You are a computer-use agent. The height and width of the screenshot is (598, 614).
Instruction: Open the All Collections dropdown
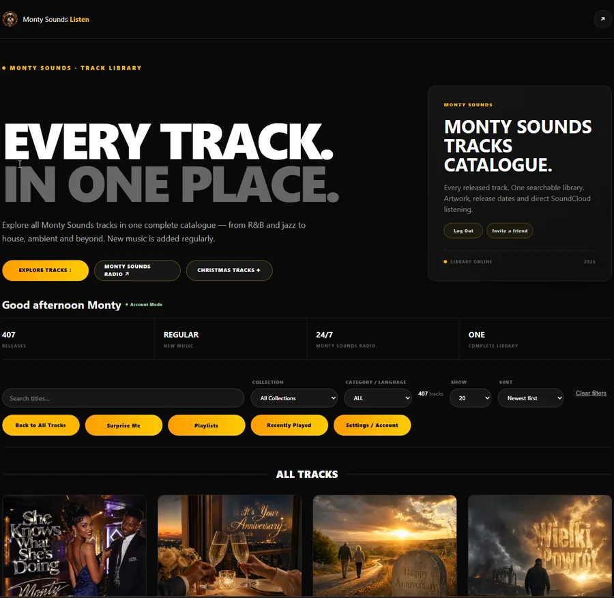[x=295, y=398]
